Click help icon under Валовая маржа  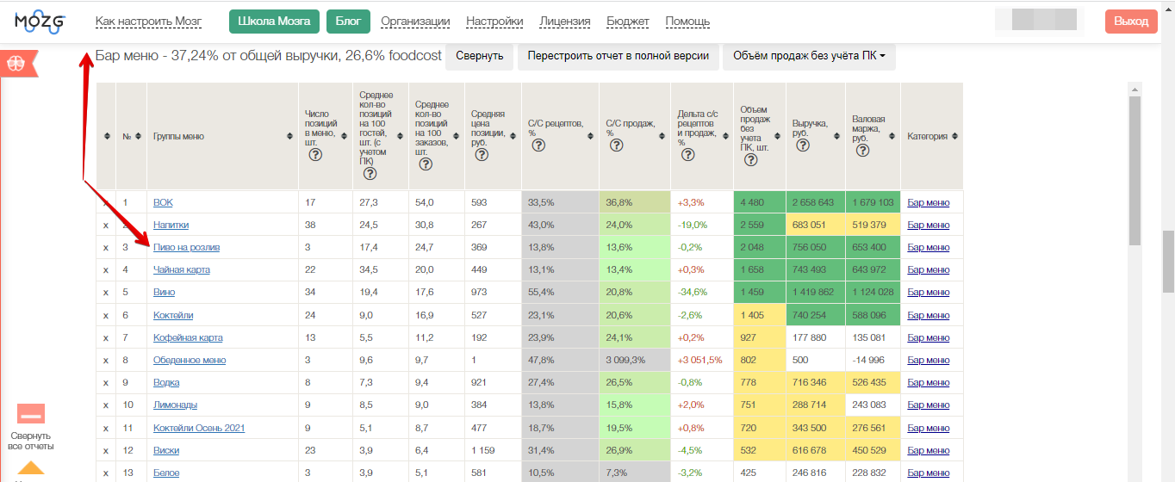click(862, 150)
